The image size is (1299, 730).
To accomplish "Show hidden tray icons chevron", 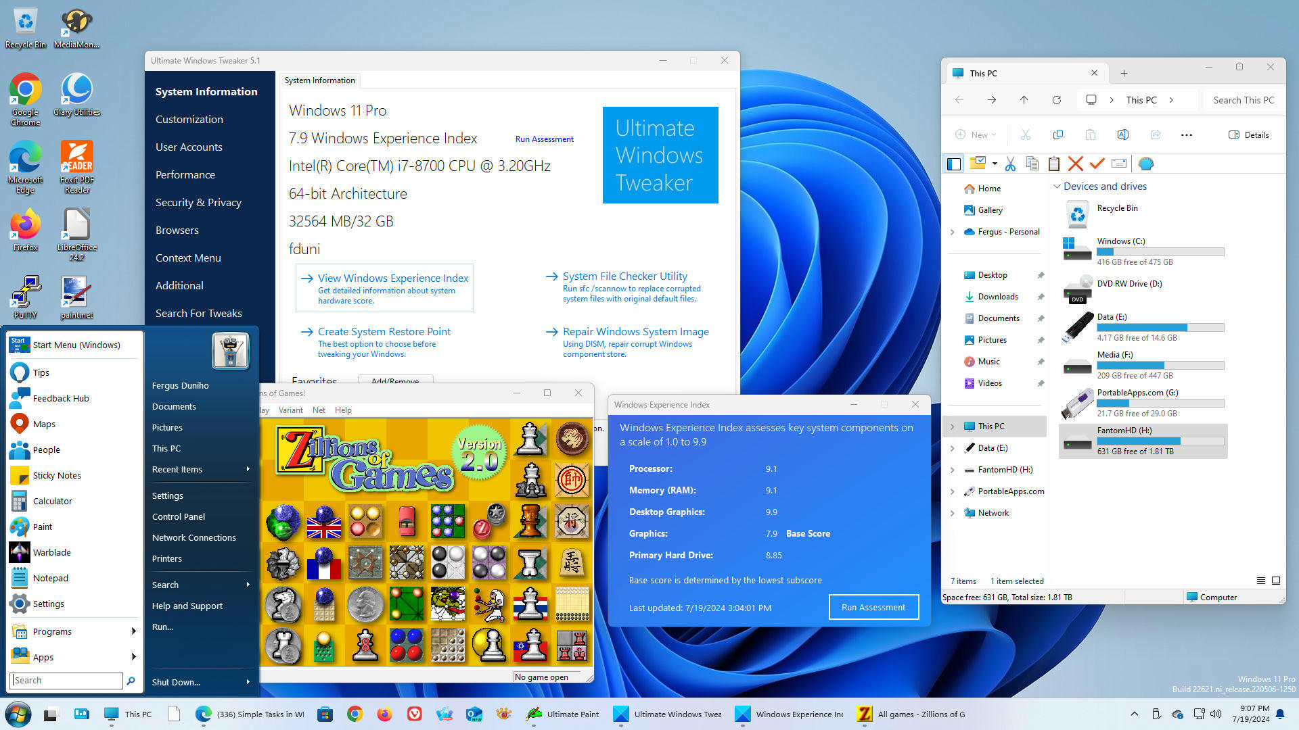I will 1134,714.
